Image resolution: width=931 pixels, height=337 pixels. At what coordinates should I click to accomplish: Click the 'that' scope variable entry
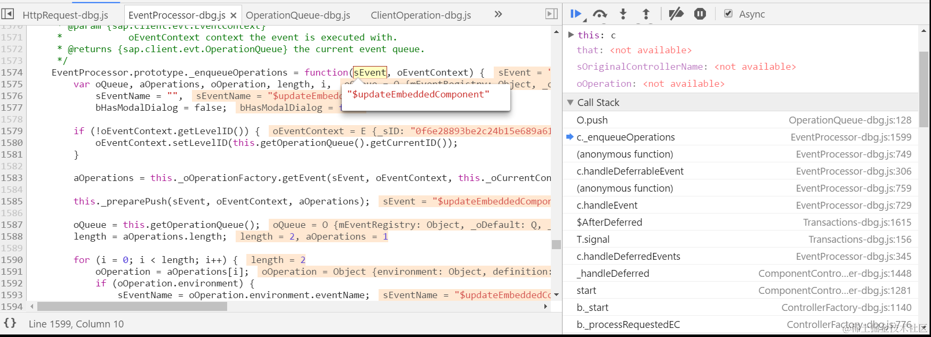click(x=634, y=50)
